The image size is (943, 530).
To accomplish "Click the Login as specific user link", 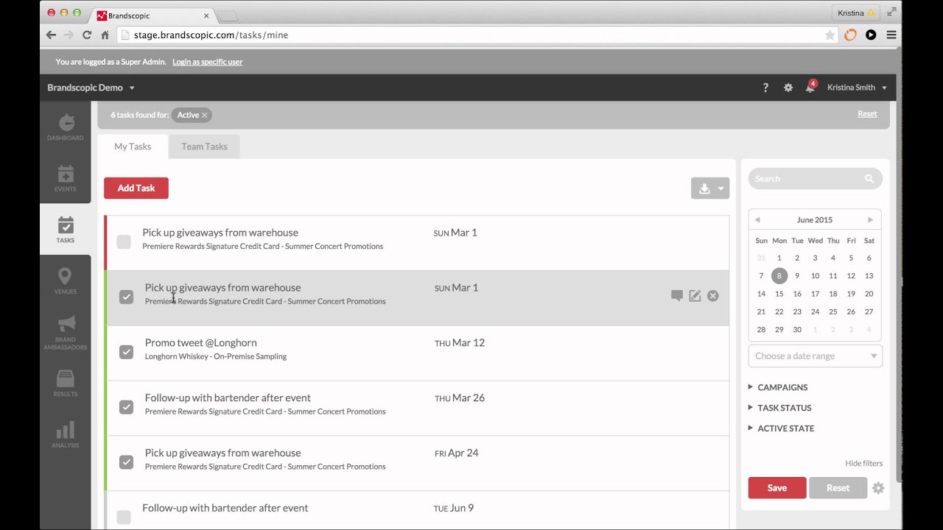I will pos(207,62).
